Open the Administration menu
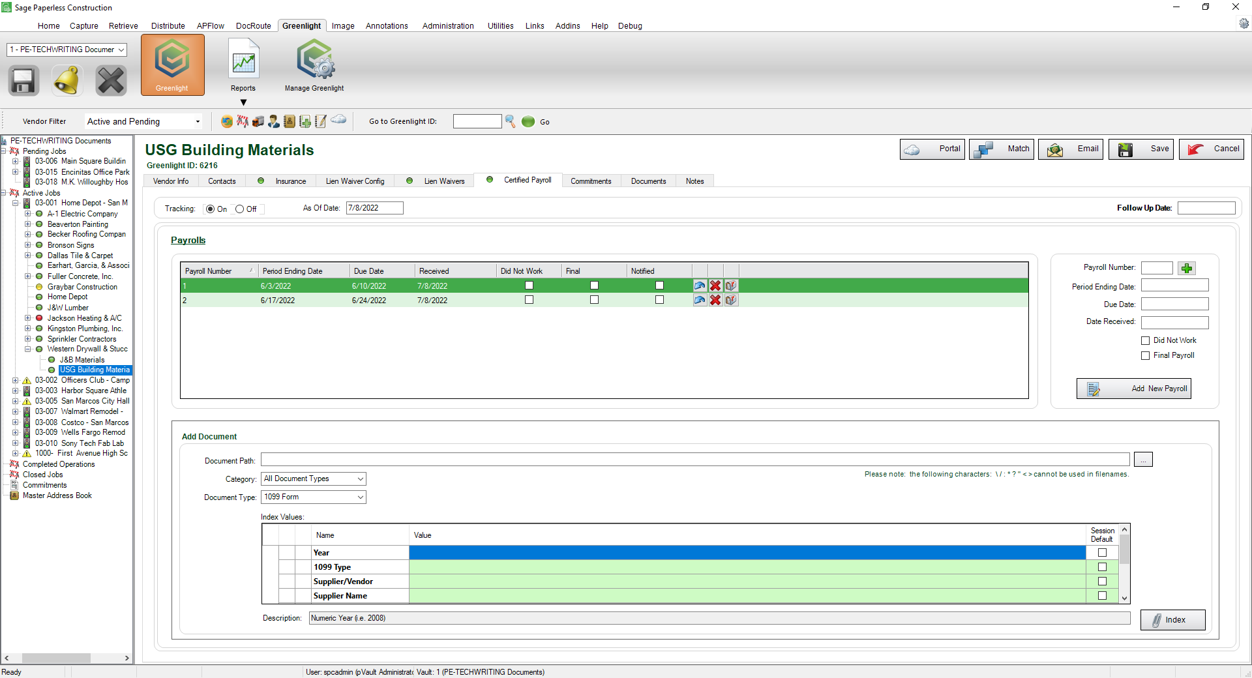The height and width of the screenshot is (678, 1252). pos(448,26)
